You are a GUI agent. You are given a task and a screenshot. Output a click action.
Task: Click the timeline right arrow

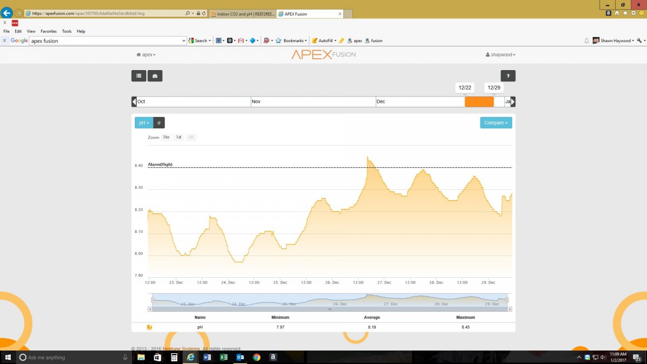(x=513, y=101)
